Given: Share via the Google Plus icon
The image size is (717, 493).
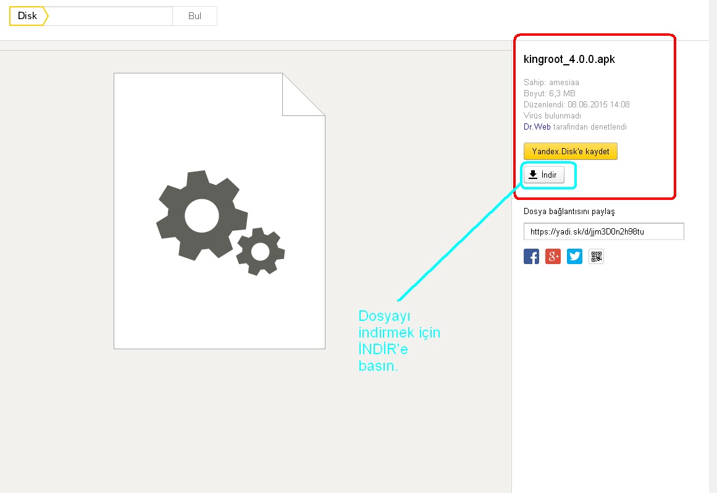Looking at the screenshot, I should [553, 256].
